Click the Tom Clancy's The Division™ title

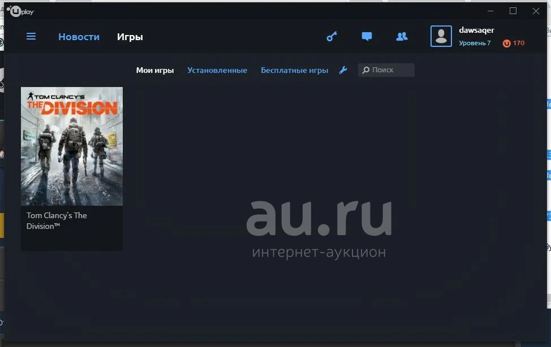57,221
